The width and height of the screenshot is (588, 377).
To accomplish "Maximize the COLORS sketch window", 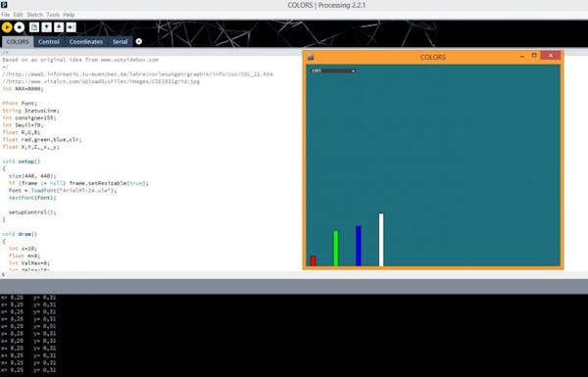I will 534,56.
